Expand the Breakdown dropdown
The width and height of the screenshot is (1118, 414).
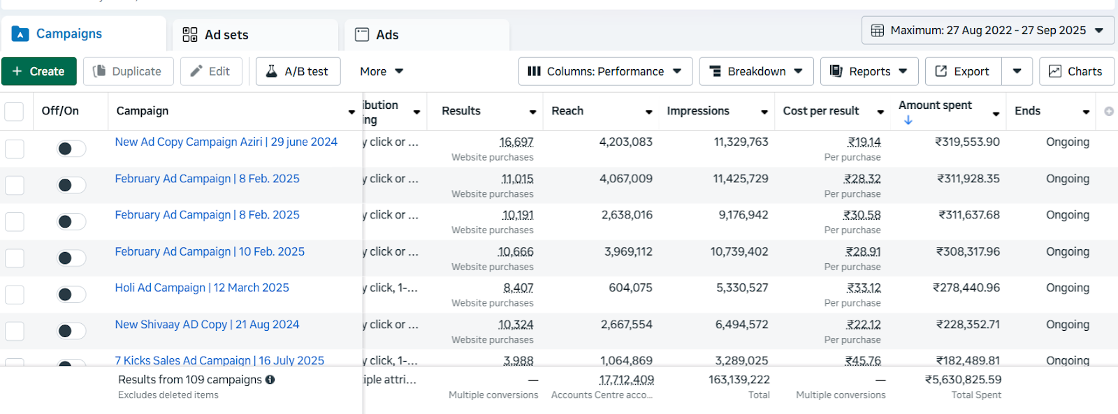coord(756,71)
